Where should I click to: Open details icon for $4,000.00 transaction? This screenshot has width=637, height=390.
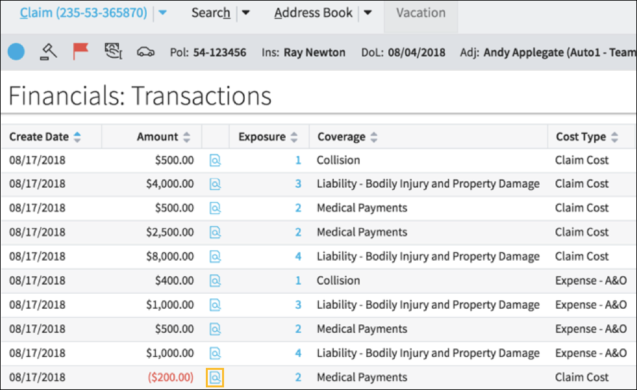pos(215,185)
